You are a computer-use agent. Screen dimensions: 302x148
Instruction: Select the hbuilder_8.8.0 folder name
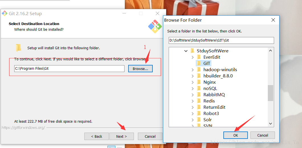[x=218, y=76]
